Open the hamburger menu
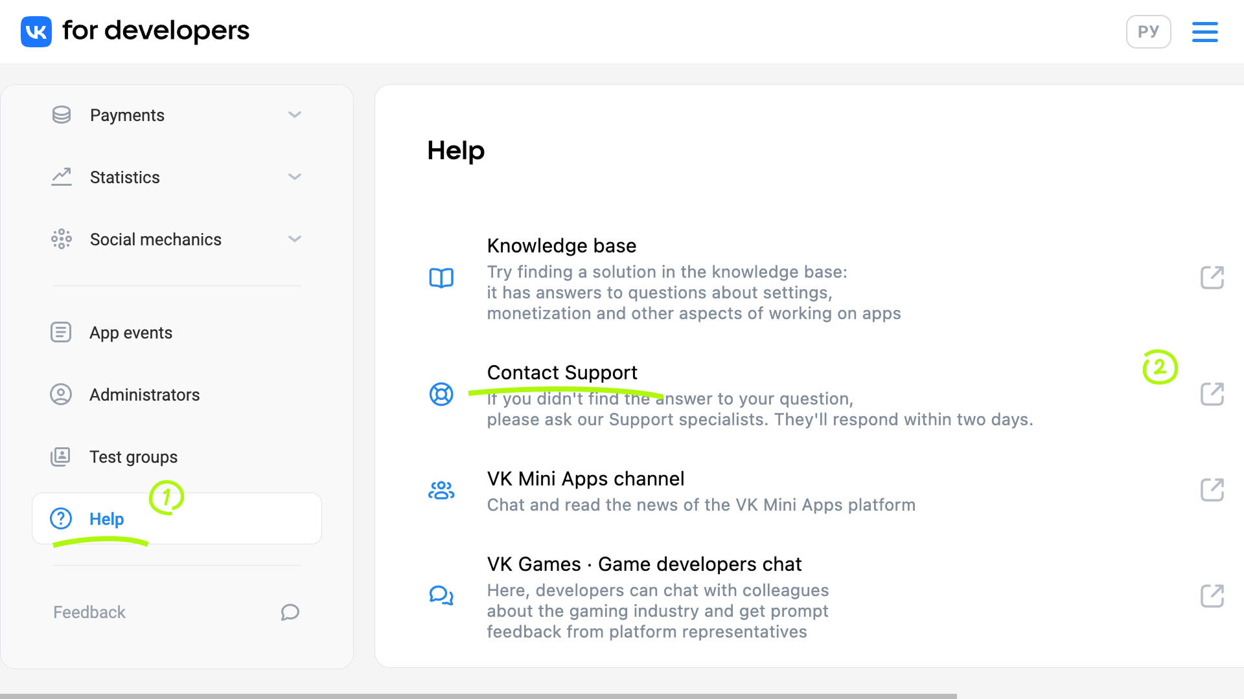The image size is (1244, 699). pyautogui.click(x=1204, y=31)
